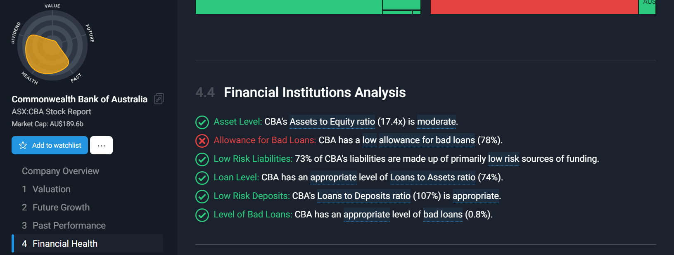Click the green check icon for Asset Level
Screen dimensions: 674x255
click(x=202, y=122)
